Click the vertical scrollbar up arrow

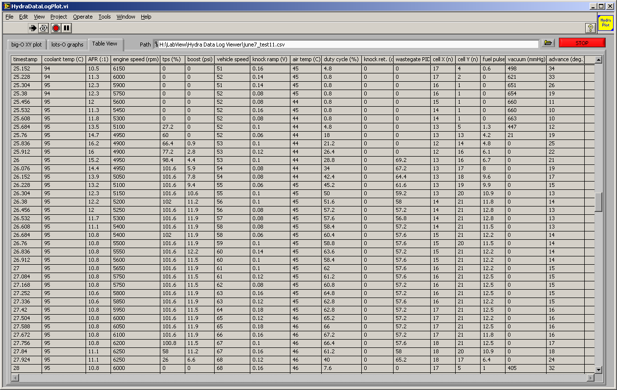point(598,59)
